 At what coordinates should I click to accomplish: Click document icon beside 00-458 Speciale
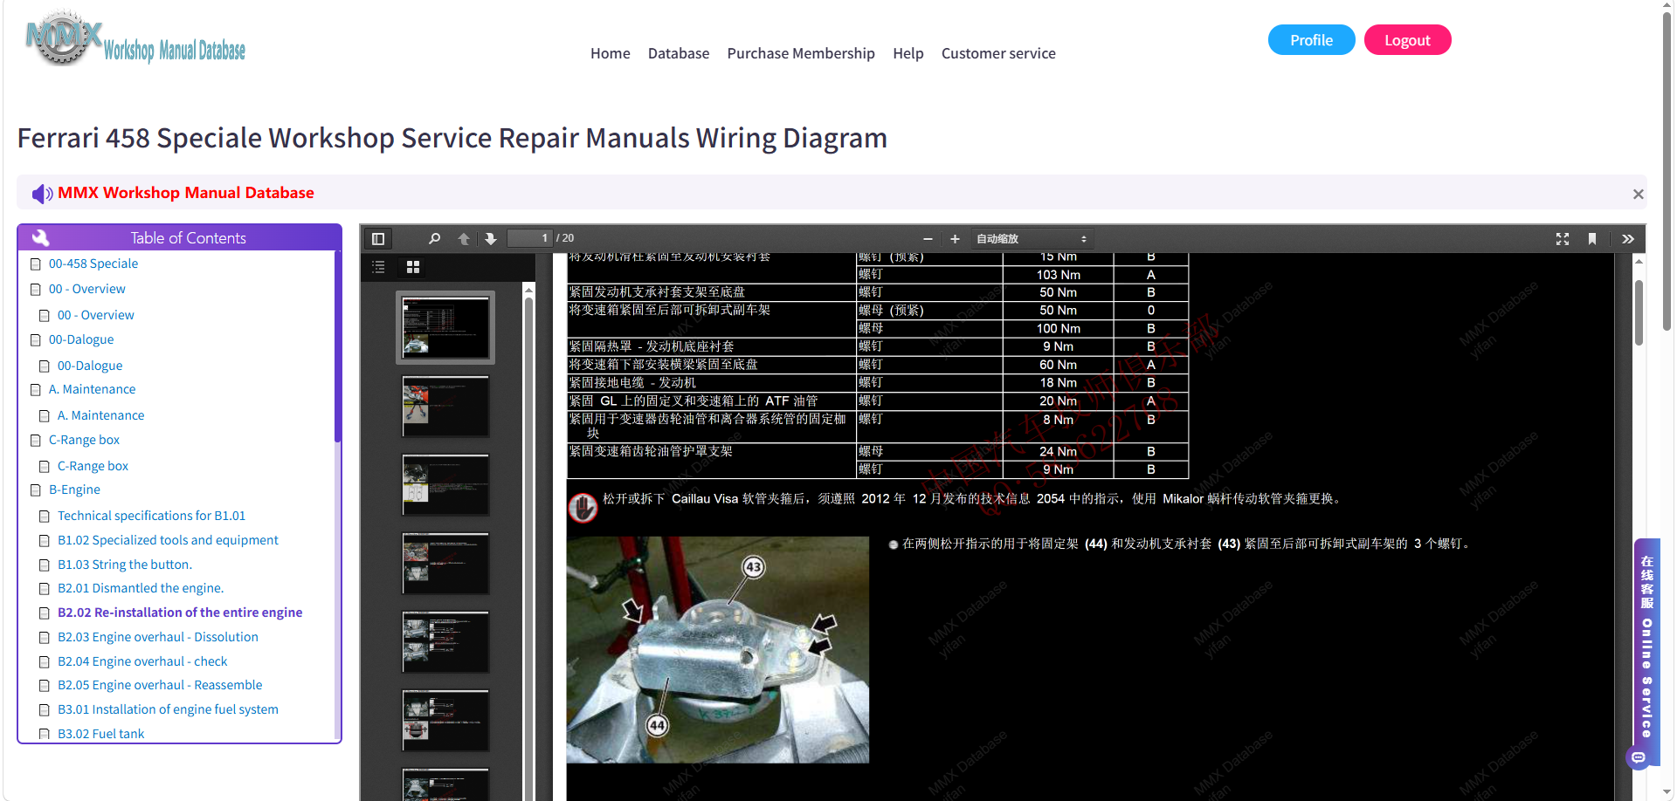tap(36, 264)
